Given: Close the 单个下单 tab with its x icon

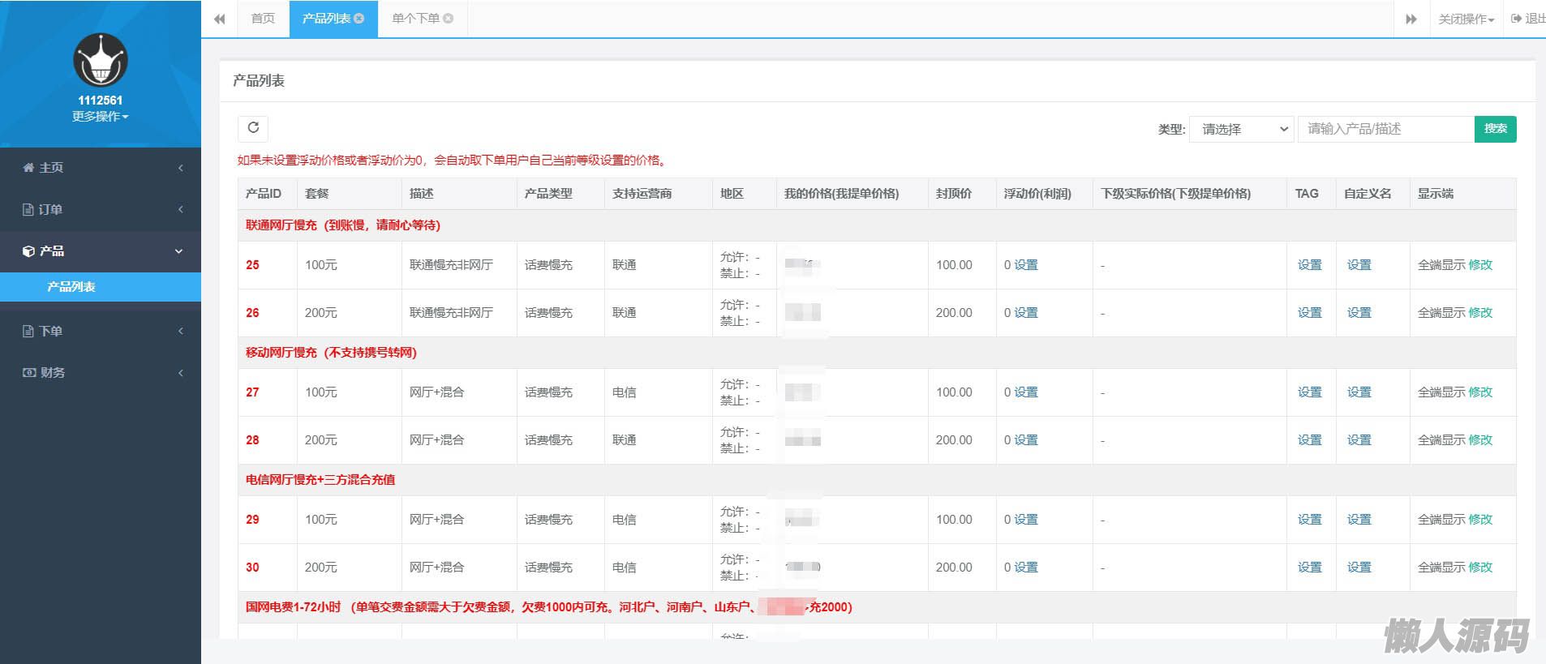Looking at the screenshot, I should coord(449,19).
